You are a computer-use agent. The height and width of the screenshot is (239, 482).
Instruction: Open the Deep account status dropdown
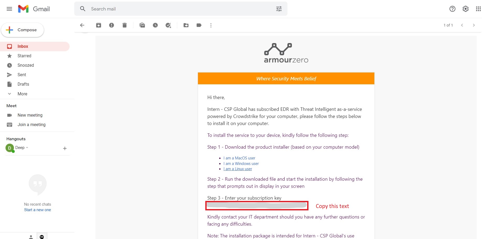tap(22, 148)
